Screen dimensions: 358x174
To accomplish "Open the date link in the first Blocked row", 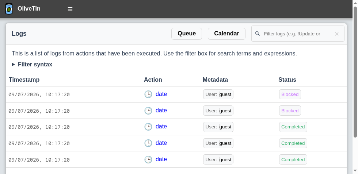I will click(161, 94).
